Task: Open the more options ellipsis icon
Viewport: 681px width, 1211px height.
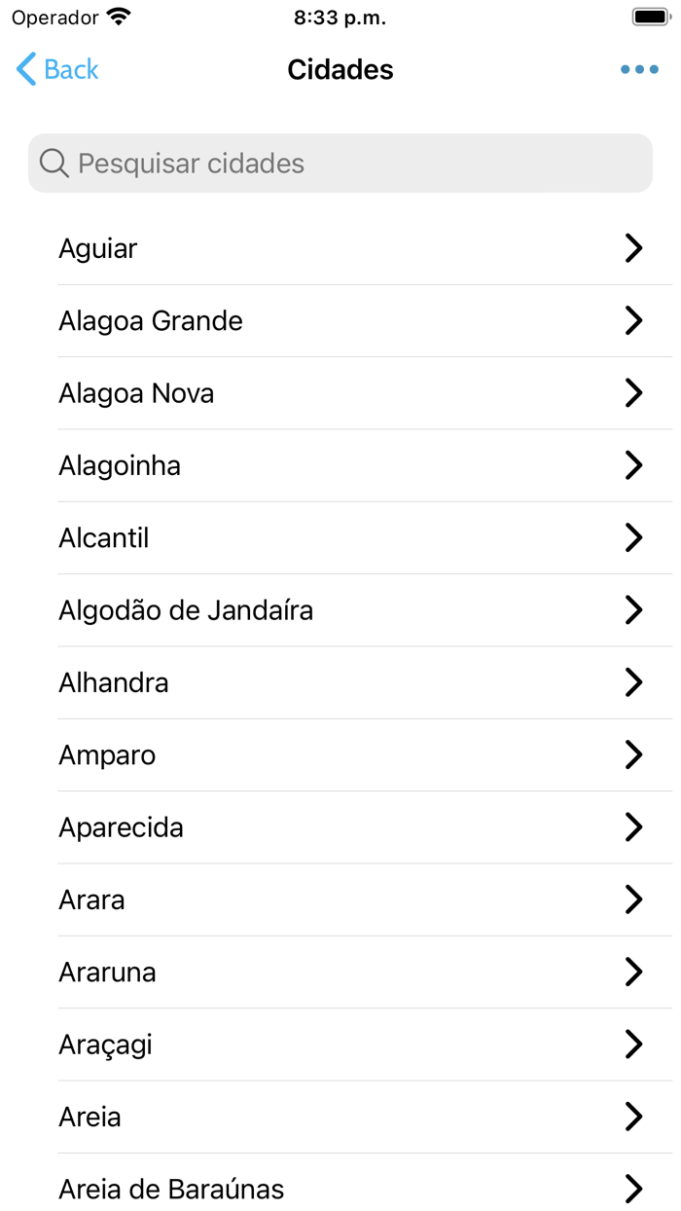Action: [639, 69]
